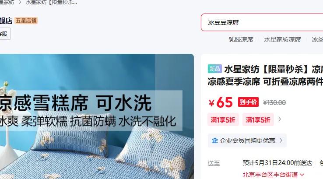Click the breadcrumb separator arrow icon
323x179 pixels.
pos(20,2)
